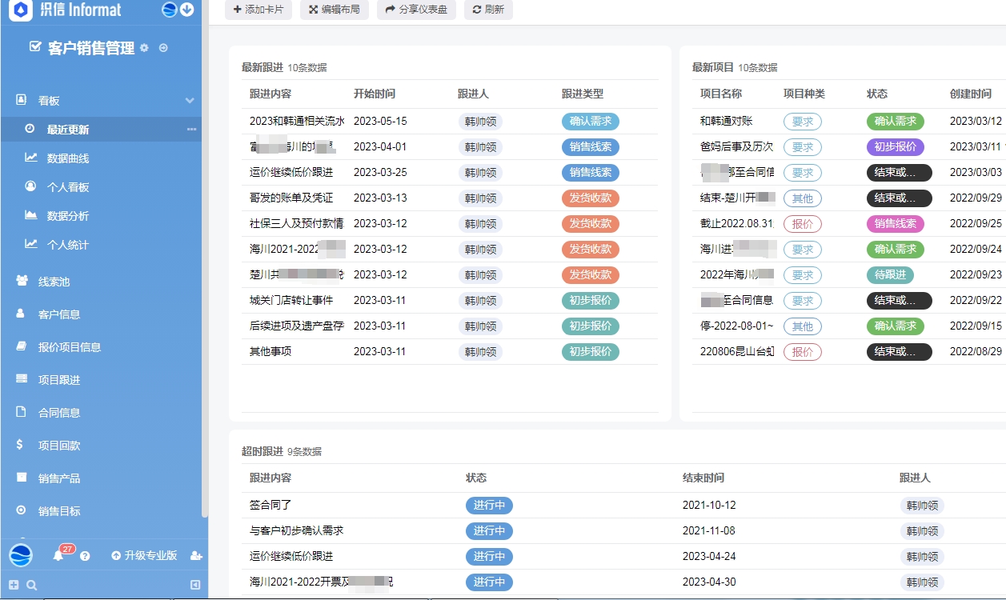Open the more options dots on 最近更新
1006x600 pixels.
[x=191, y=130]
